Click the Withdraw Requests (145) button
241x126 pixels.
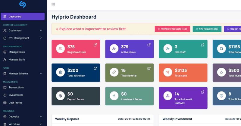pos(172,29)
